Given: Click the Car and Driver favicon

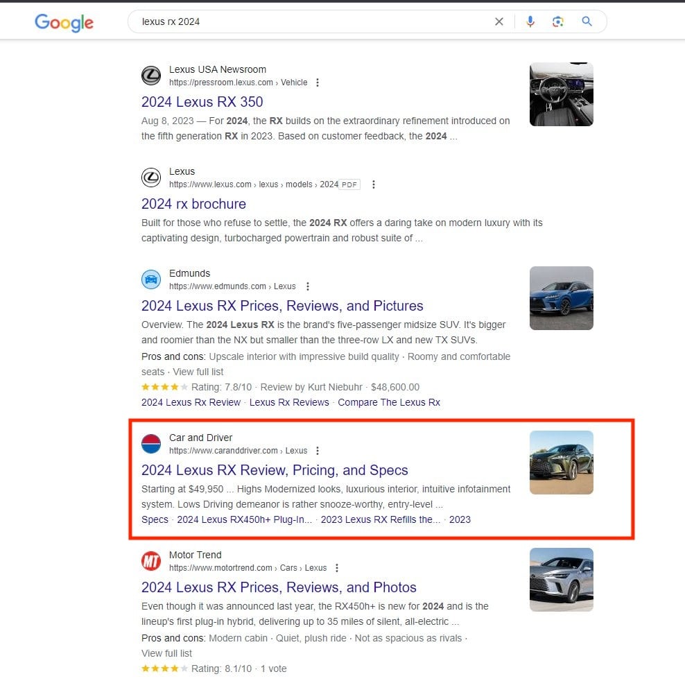Looking at the screenshot, I should pos(151,444).
